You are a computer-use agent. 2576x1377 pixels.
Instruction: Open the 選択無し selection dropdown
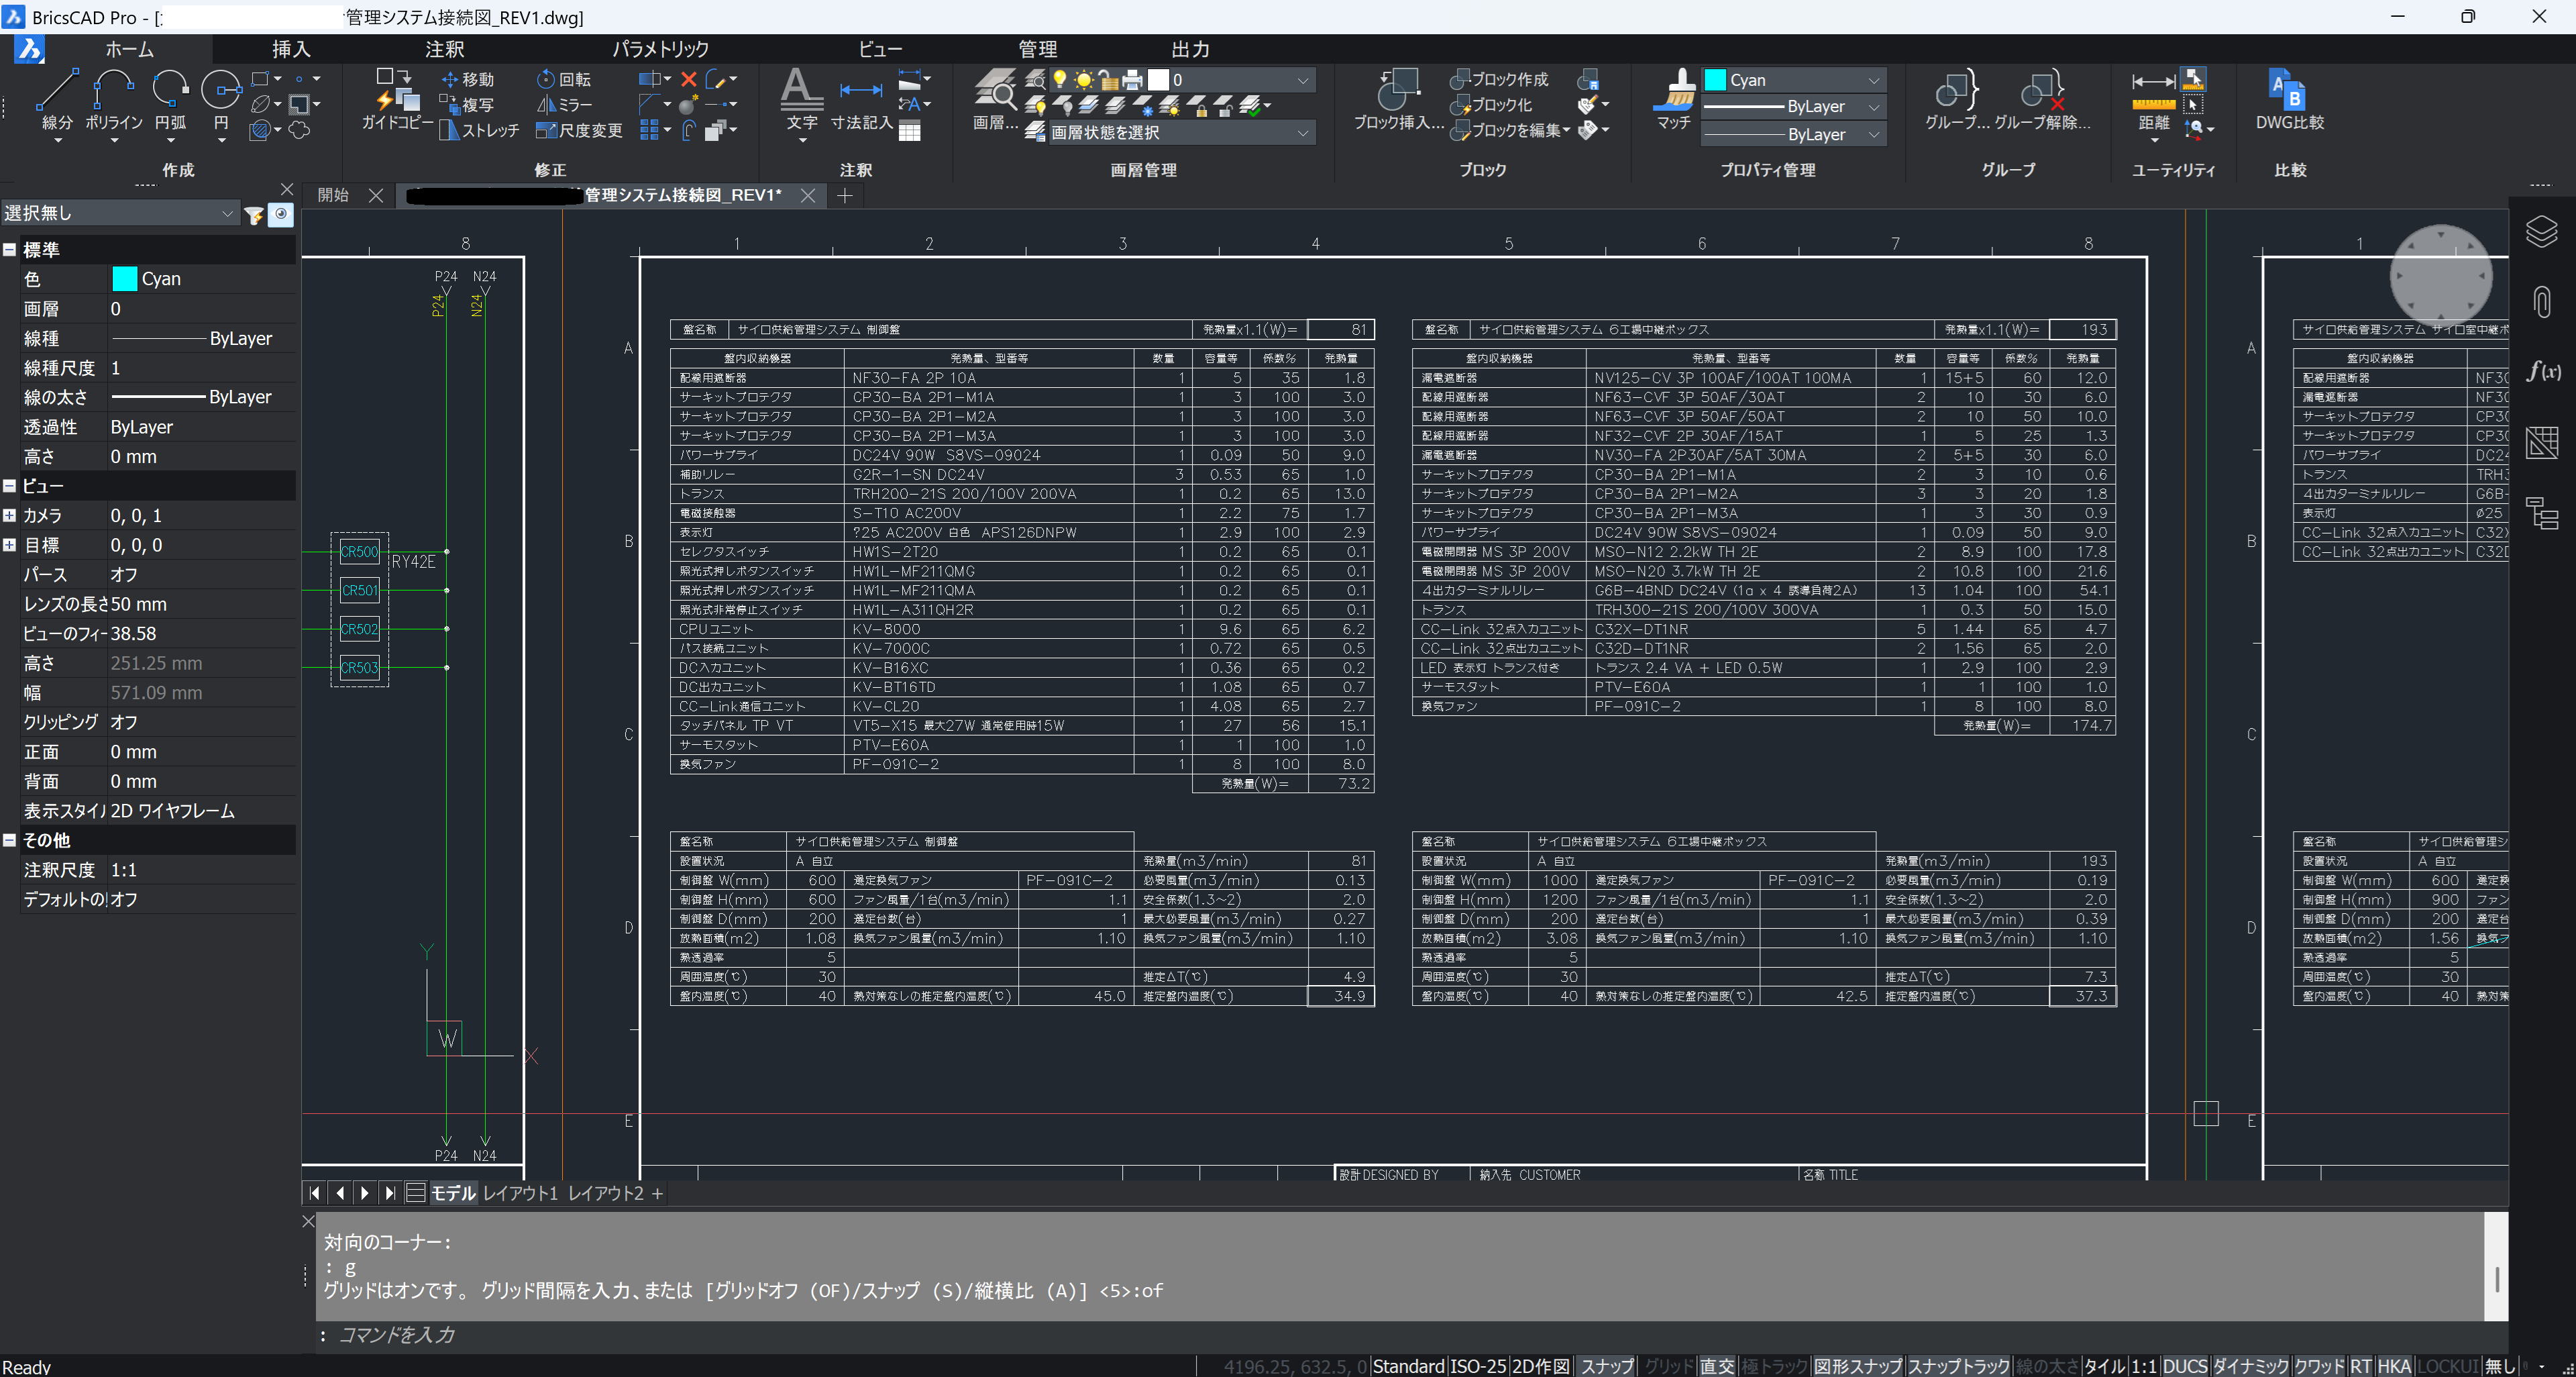tap(119, 213)
